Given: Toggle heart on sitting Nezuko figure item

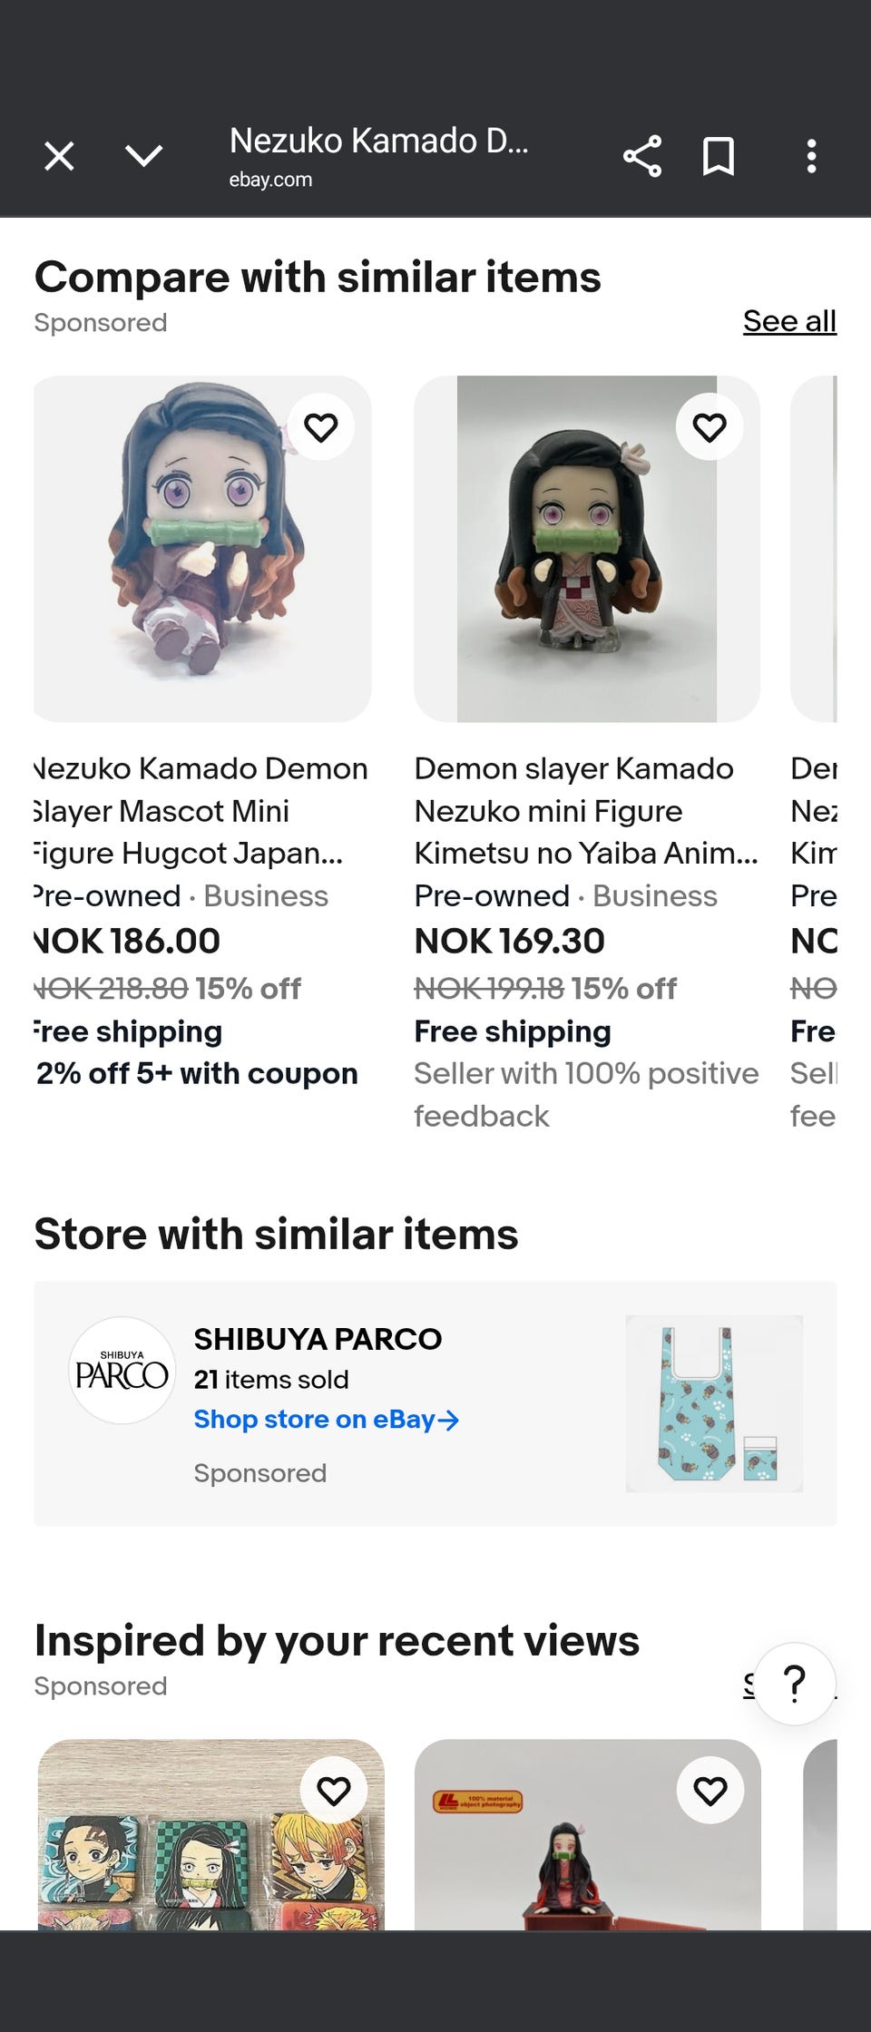Looking at the screenshot, I should [x=709, y=1791].
